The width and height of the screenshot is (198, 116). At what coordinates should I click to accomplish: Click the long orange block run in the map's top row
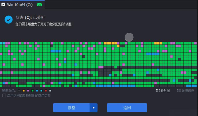110,43
